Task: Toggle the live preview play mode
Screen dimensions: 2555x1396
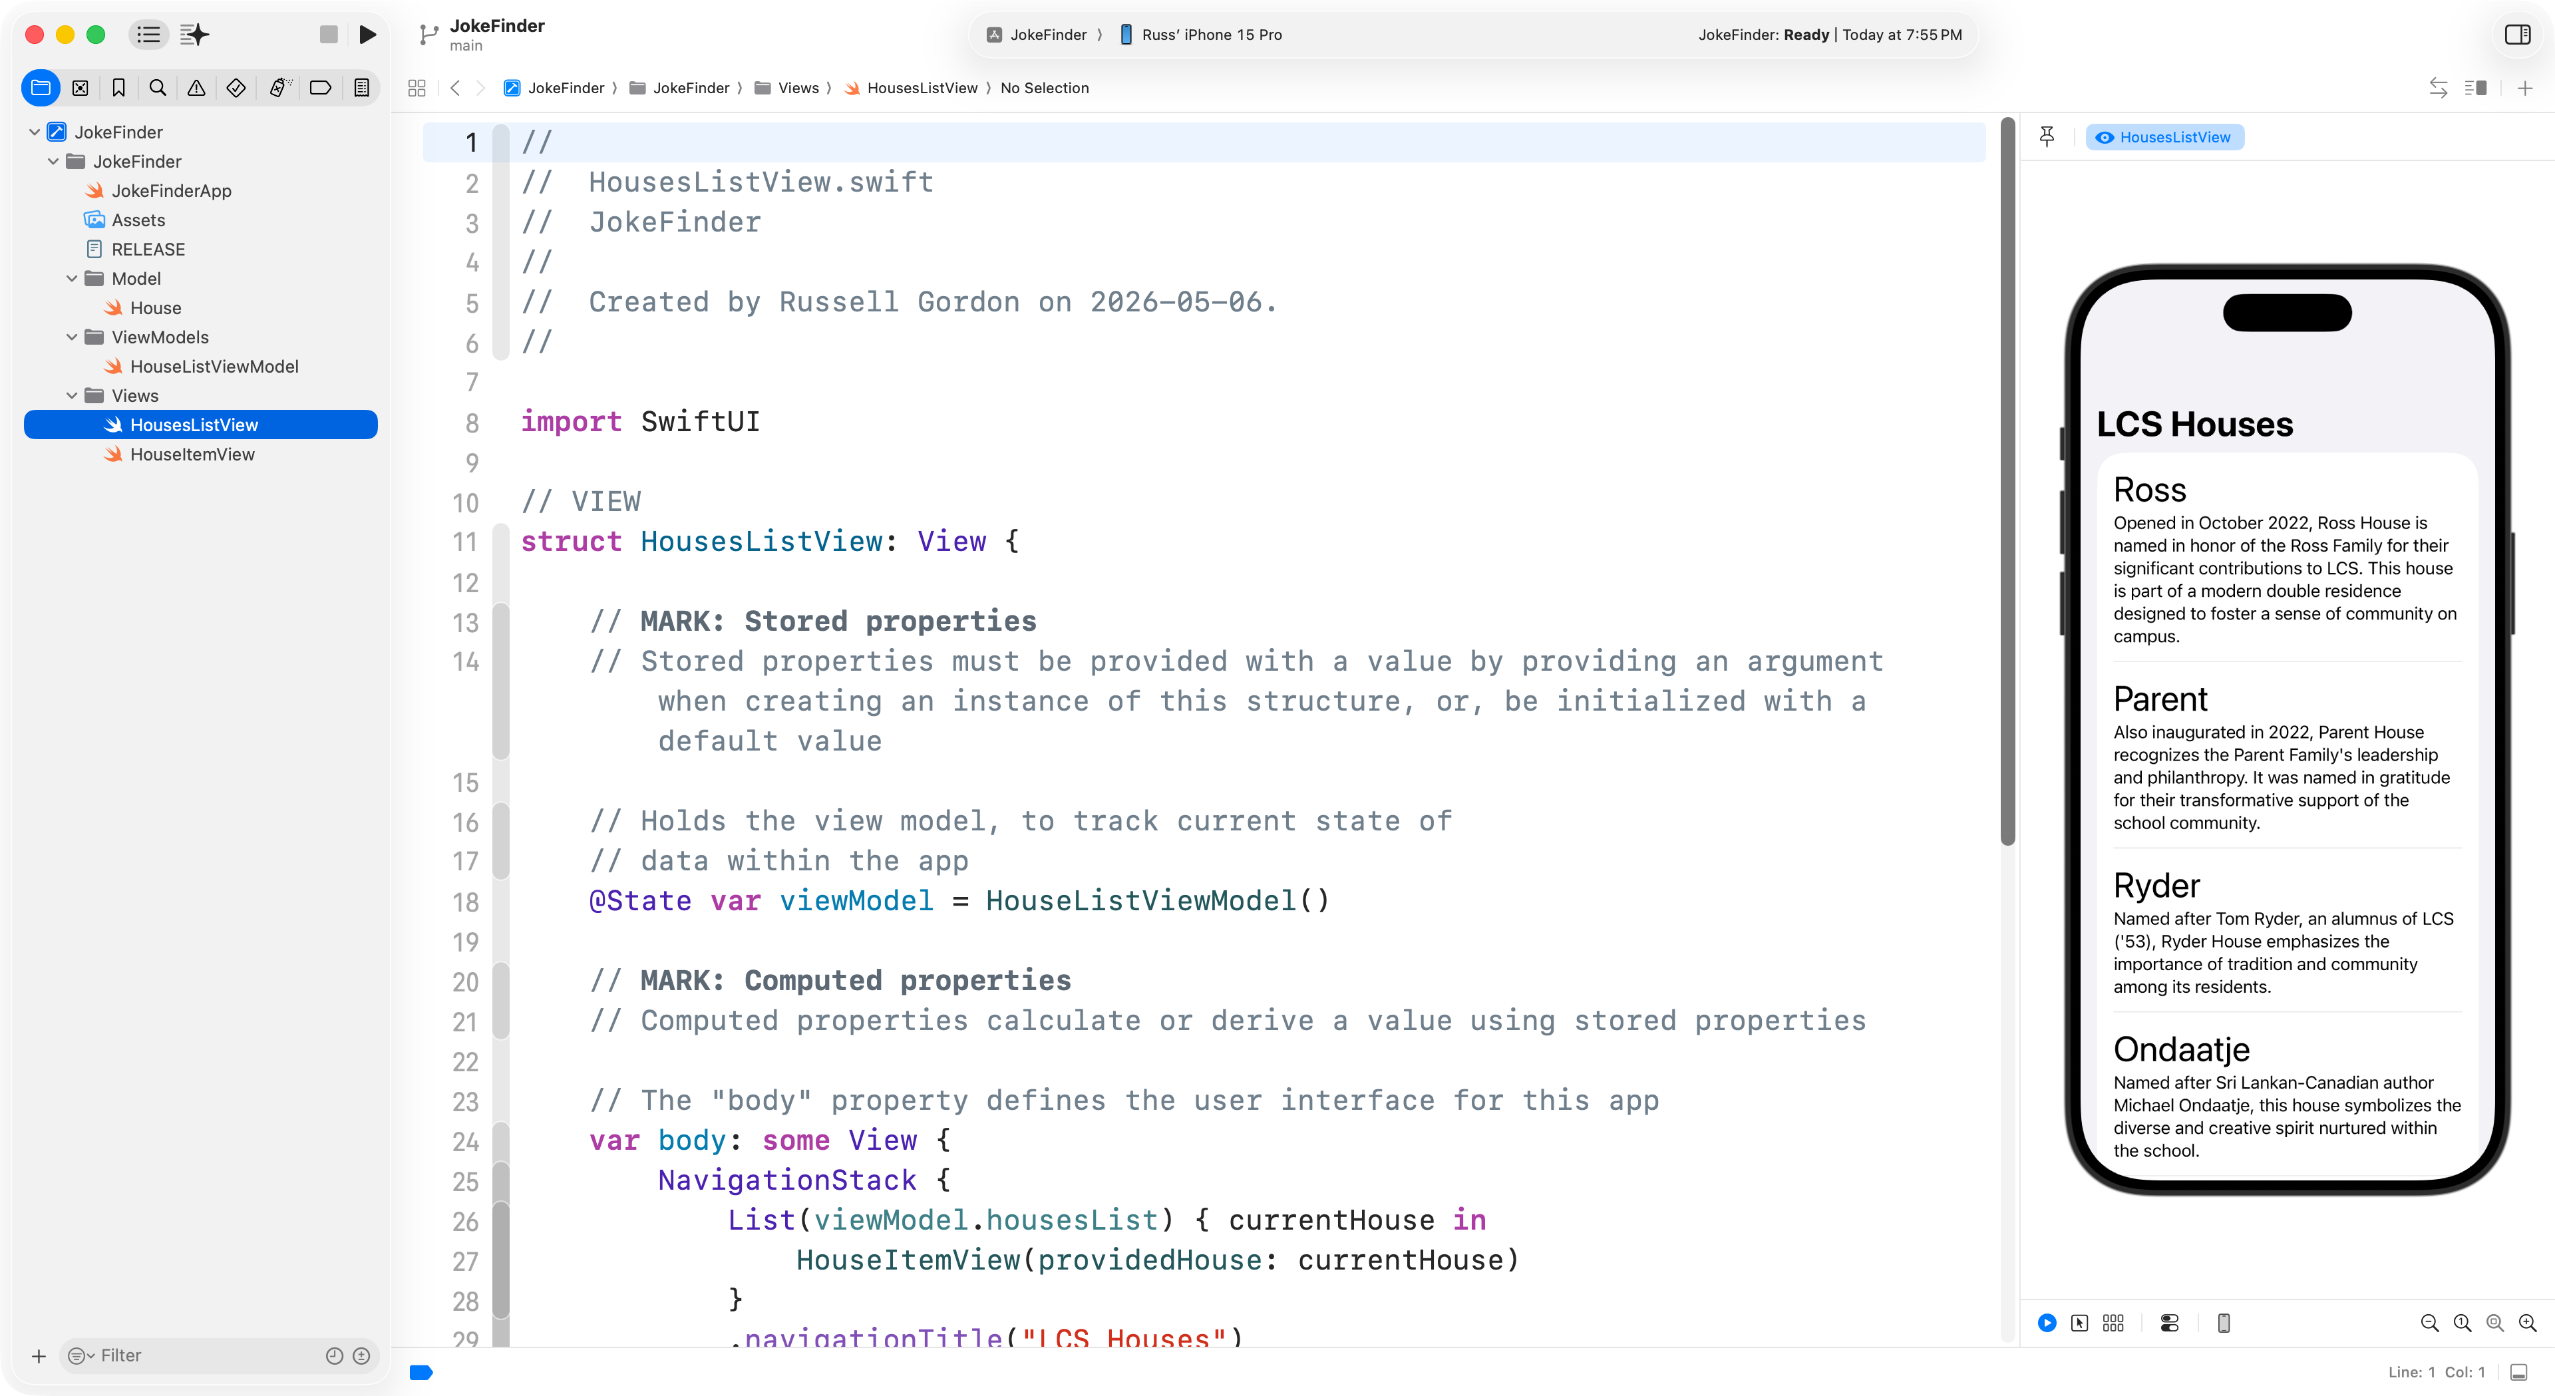Action: click(x=2047, y=1323)
